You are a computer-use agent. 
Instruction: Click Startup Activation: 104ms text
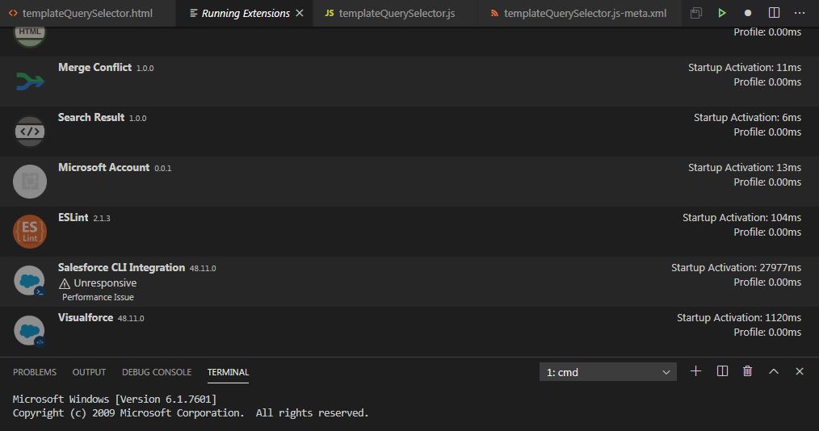tap(741, 218)
